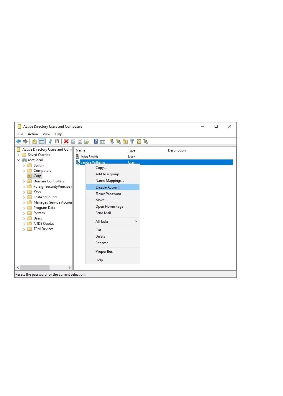Select the John Smith user row
The width and height of the screenshot is (283, 396).
click(154, 157)
